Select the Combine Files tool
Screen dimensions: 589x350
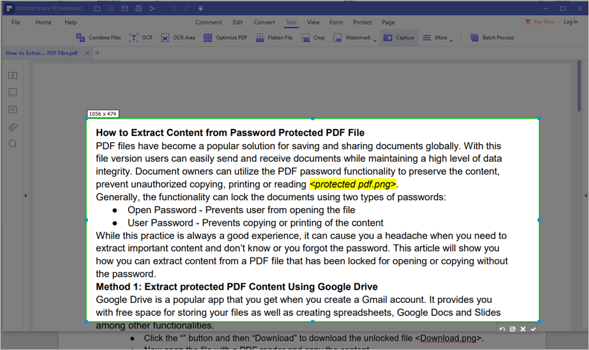98,38
